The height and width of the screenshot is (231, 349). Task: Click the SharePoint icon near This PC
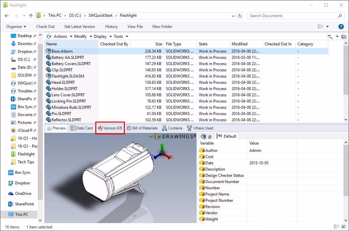(11, 204)
